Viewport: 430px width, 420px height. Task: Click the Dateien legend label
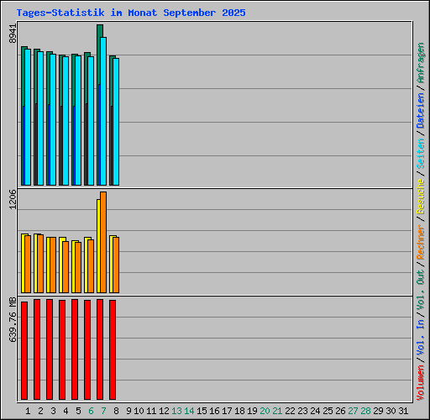tap(421, 111)
